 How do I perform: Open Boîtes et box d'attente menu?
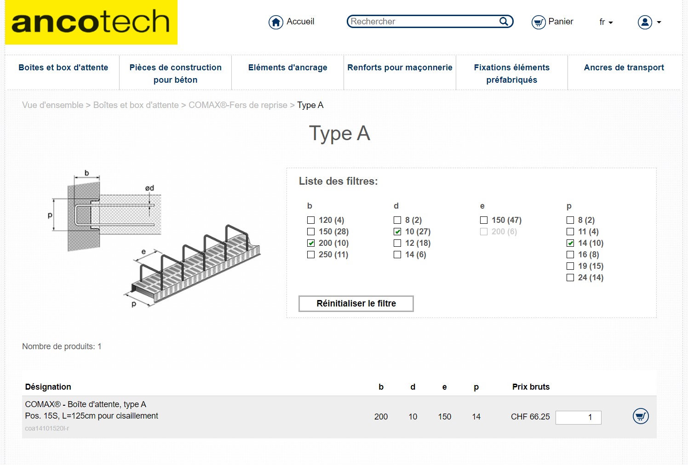pos(63,68)
